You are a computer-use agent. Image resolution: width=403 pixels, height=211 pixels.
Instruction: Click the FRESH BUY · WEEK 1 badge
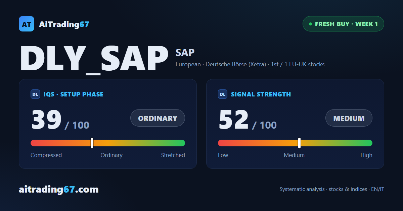[x=343, y=24]
